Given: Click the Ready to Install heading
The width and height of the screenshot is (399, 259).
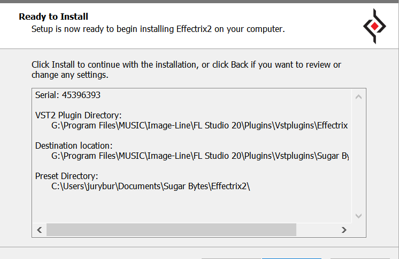Looking at the screenshot, I should 53,17.
